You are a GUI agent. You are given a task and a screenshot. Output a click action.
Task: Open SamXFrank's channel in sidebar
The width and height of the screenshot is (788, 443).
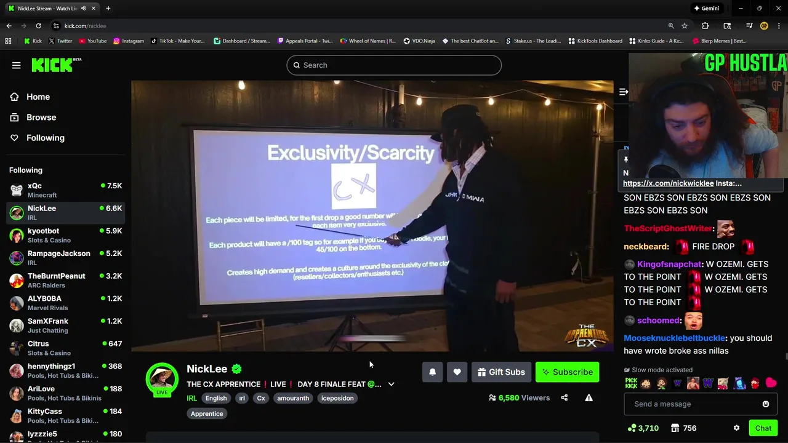pos(65,325)
